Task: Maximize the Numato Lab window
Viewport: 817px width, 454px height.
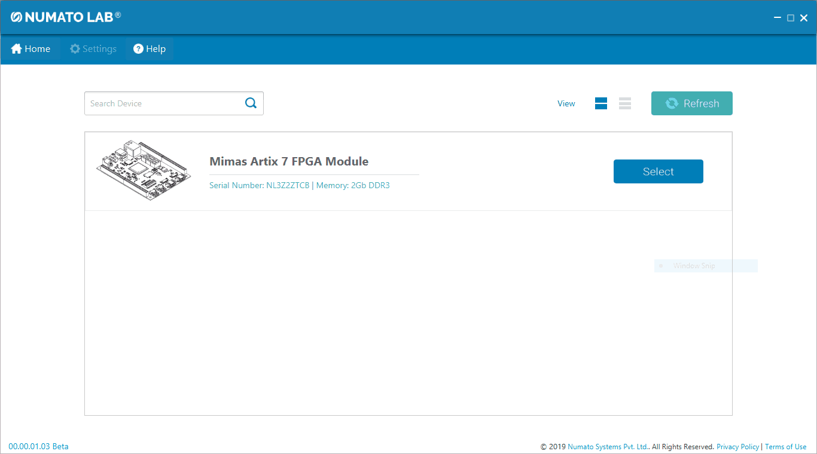Action: [791, 18]
